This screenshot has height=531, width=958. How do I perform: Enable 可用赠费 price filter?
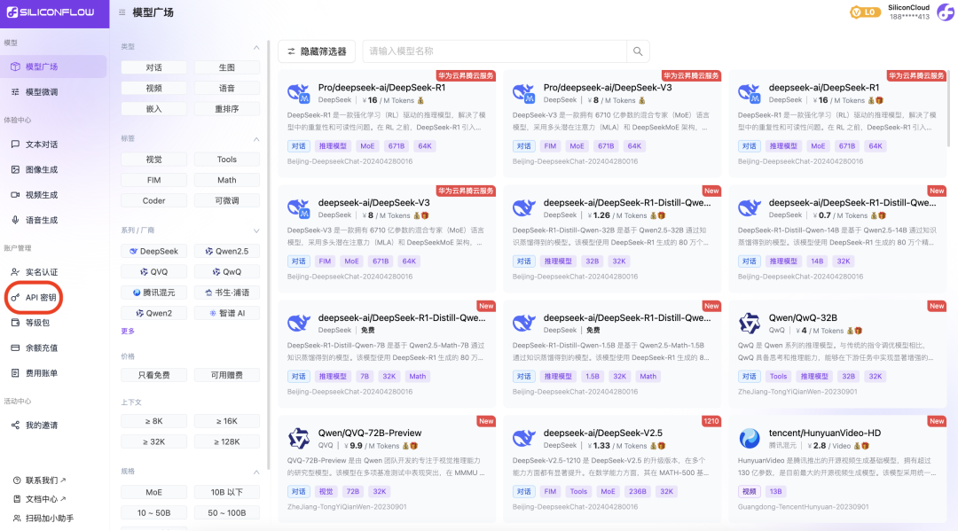tap(227, 375)
